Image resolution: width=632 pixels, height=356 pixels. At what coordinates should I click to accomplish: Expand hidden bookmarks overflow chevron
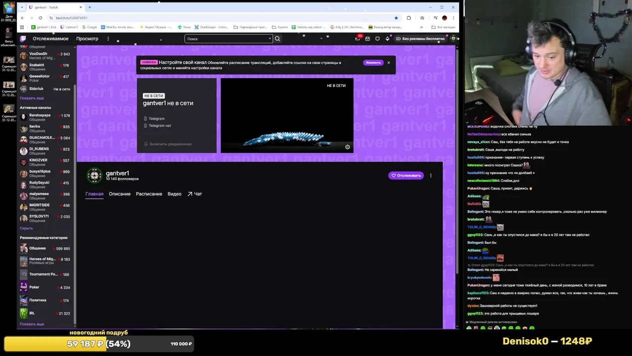coord(421,27)
